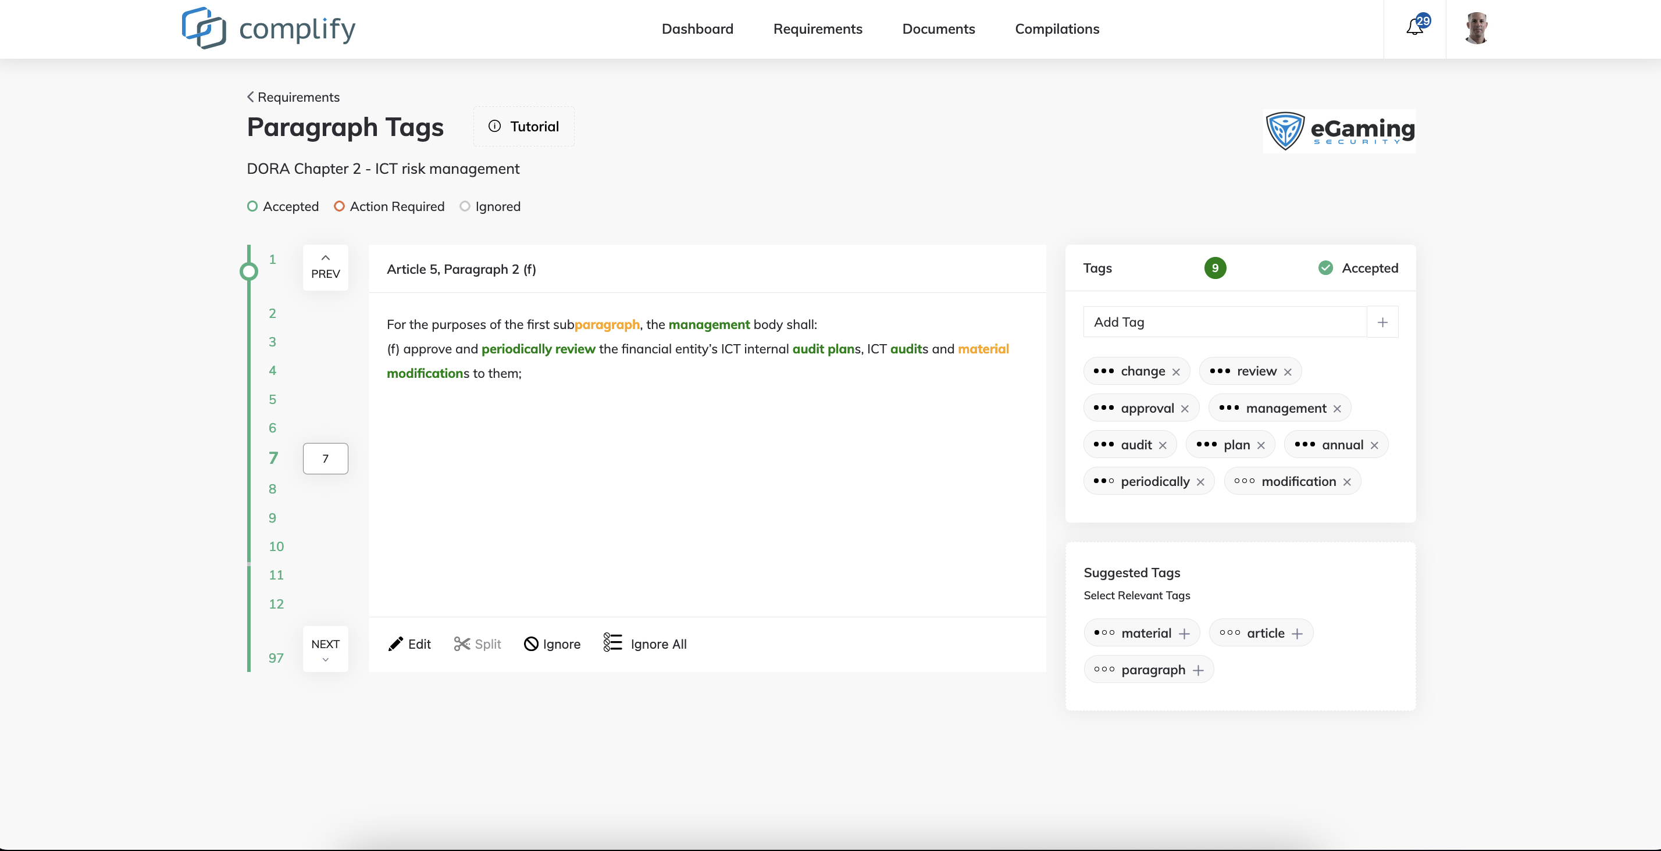Click the Ignore prohibition icon
This screenshot has height=851, width=1661.
click(530, 644)
